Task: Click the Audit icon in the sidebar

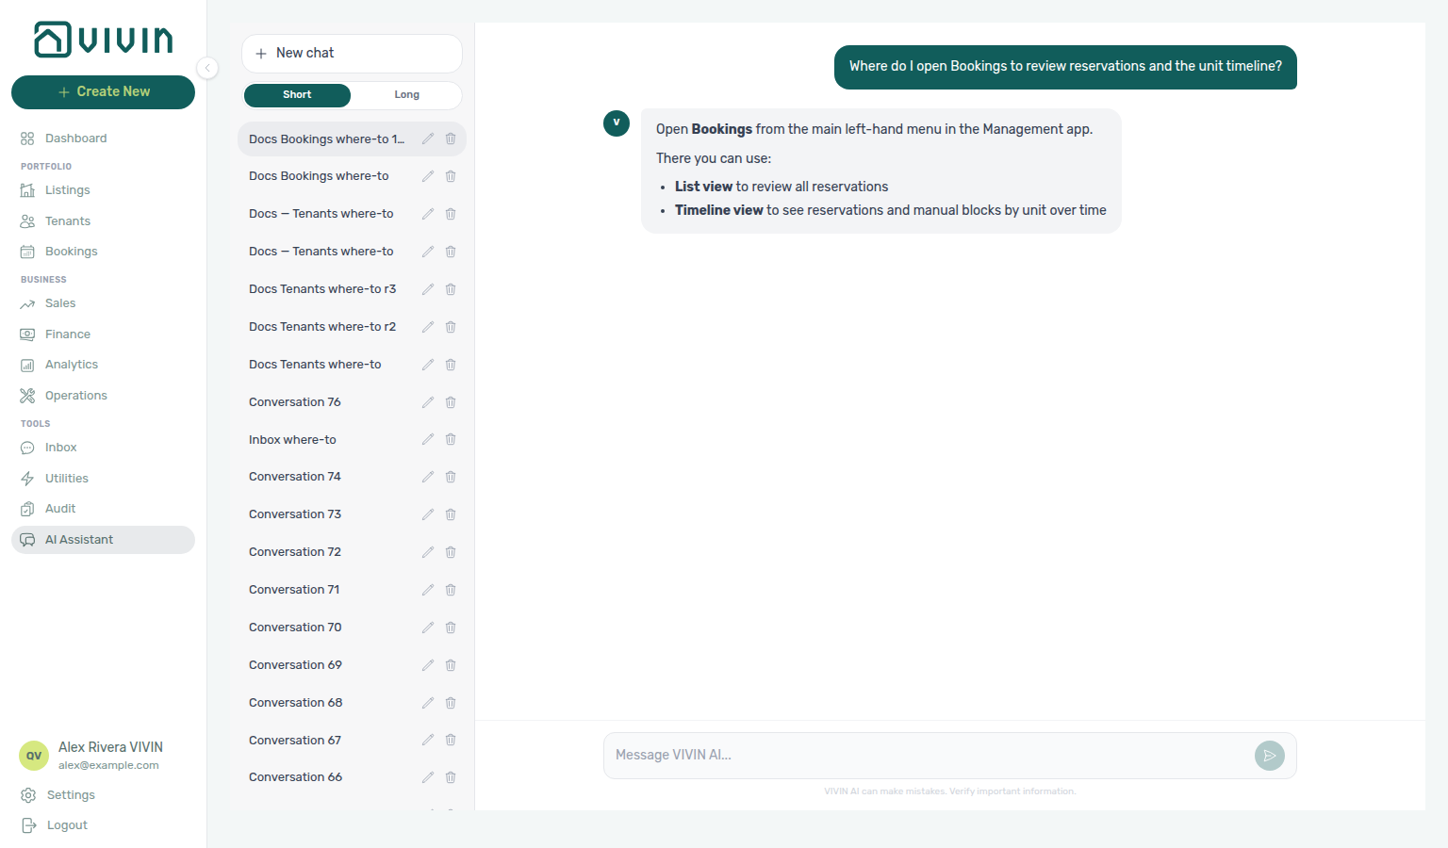Action: 27,509
